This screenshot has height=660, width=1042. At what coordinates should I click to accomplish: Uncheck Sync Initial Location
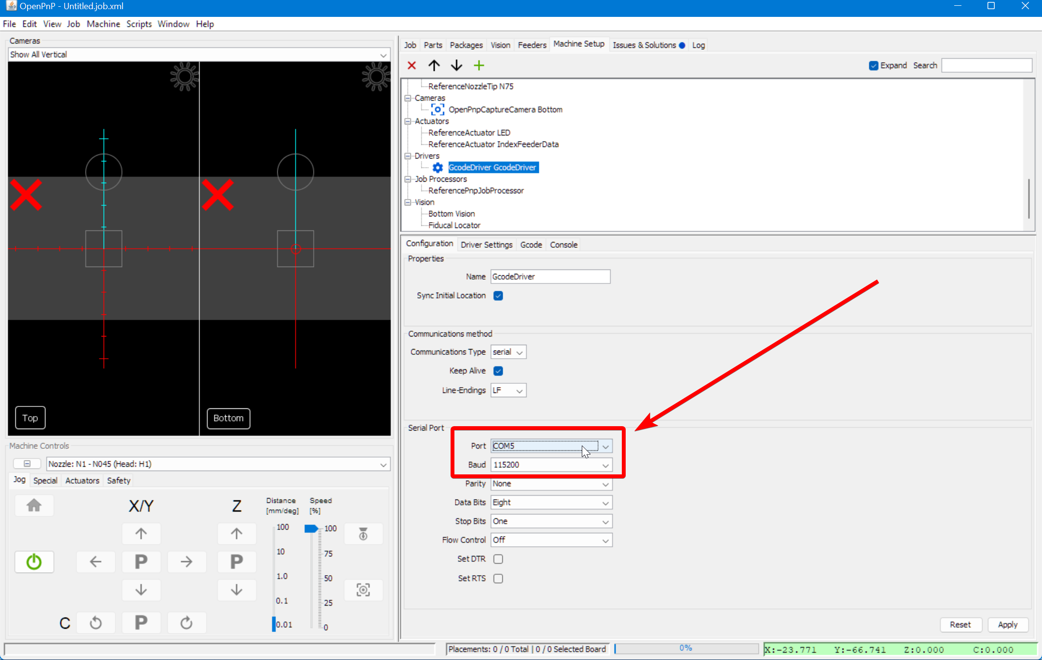(498, 296)
